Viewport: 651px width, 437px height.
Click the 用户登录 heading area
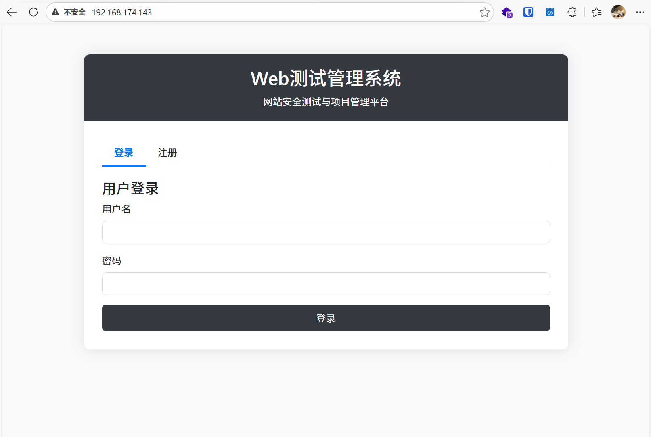click(130, 188)
